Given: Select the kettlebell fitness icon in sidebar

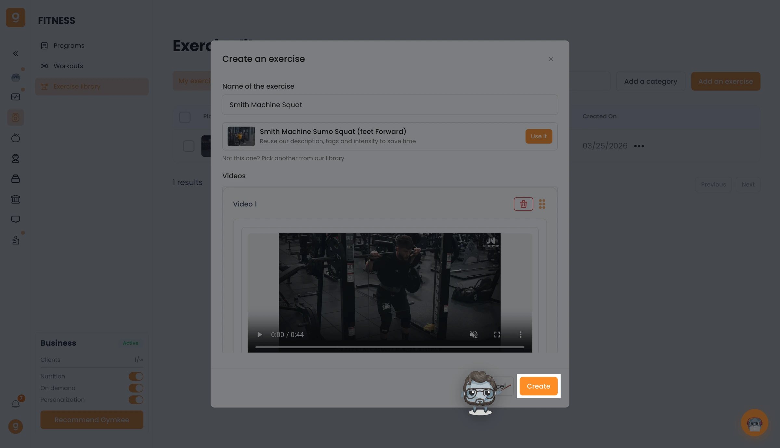Looking at the screenshot, I should coord(16,117).
